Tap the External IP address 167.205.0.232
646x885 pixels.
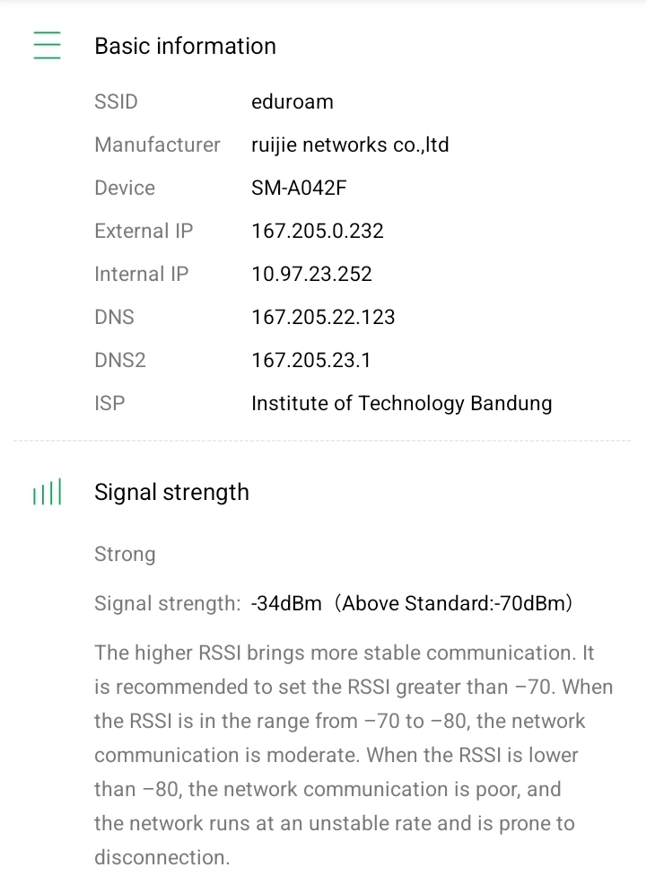coord(318,231)
